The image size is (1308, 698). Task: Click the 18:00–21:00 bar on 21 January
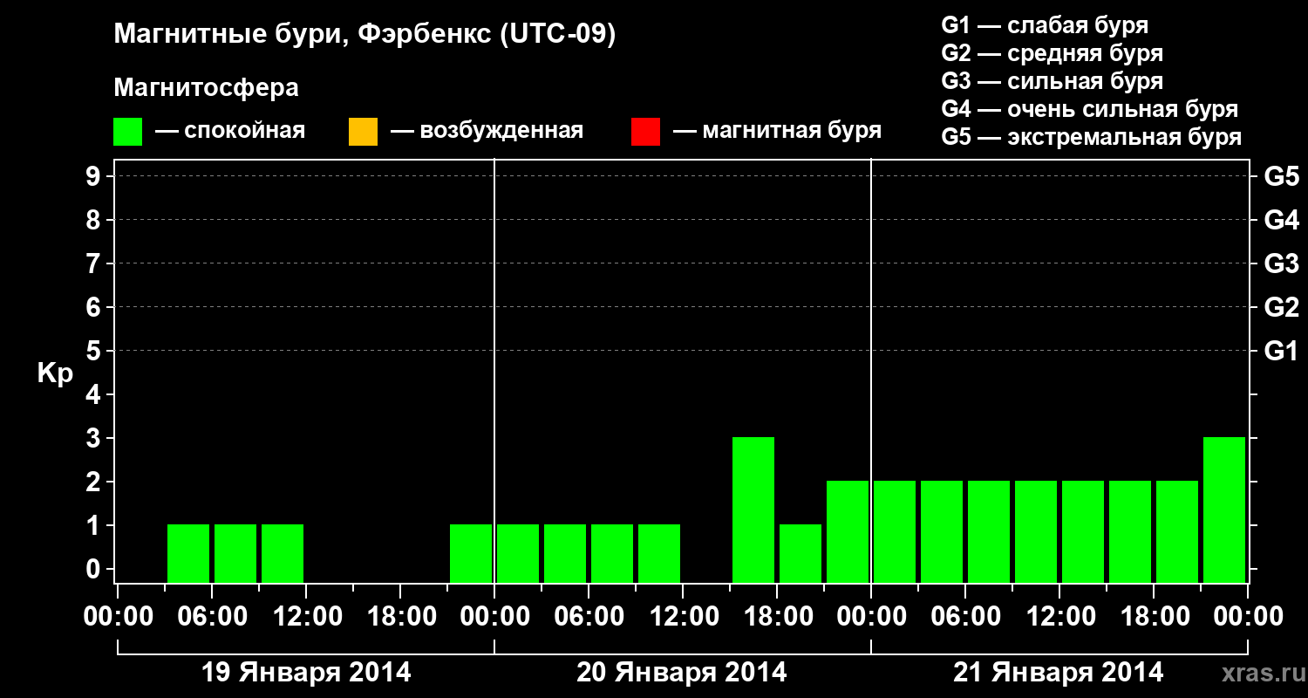[x=1177, y=531]
